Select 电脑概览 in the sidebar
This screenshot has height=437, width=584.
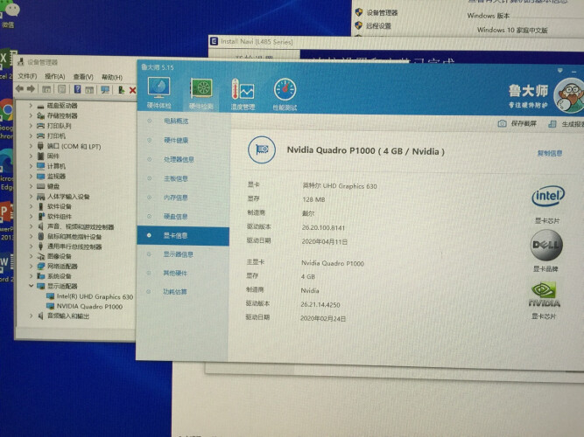pyautogui.click(x=176, y=121)
